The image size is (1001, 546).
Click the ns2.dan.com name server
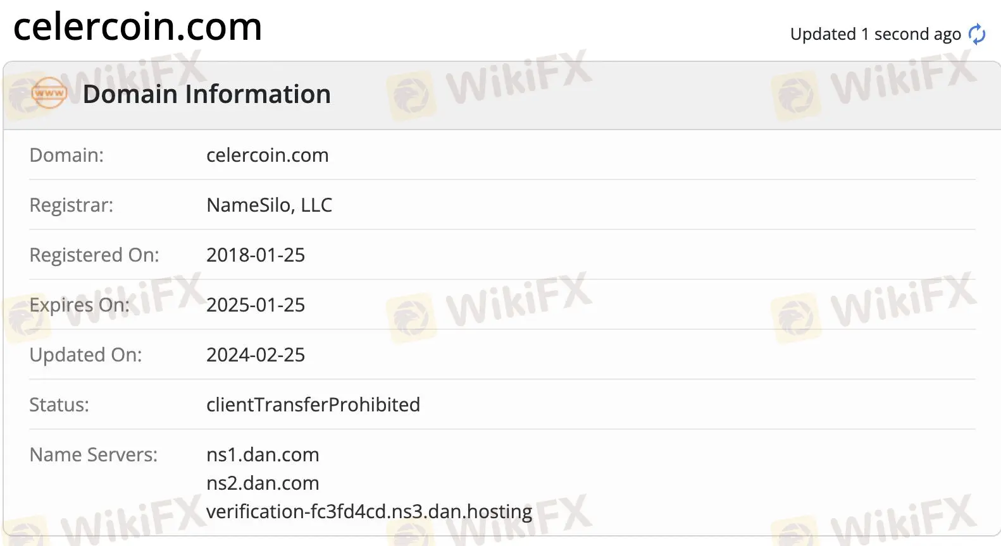coord(263,483)
